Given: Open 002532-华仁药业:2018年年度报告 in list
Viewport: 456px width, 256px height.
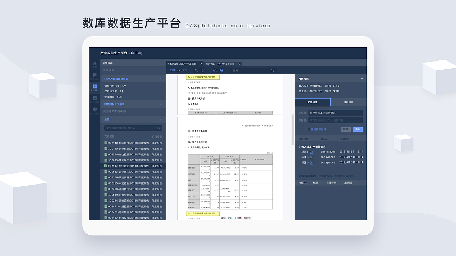Looking at the screenshot, I should pos(133,166).
